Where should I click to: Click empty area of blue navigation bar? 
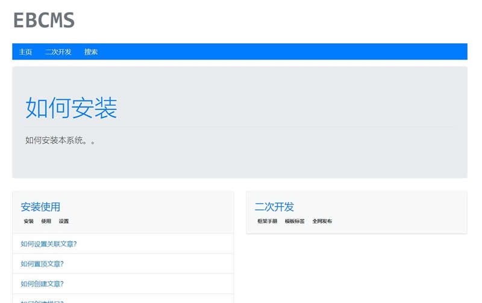(x=289, y=52)
